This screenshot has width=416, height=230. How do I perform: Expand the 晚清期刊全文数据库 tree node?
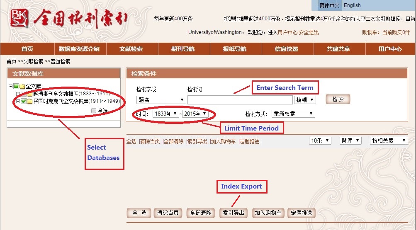[18, 94]
